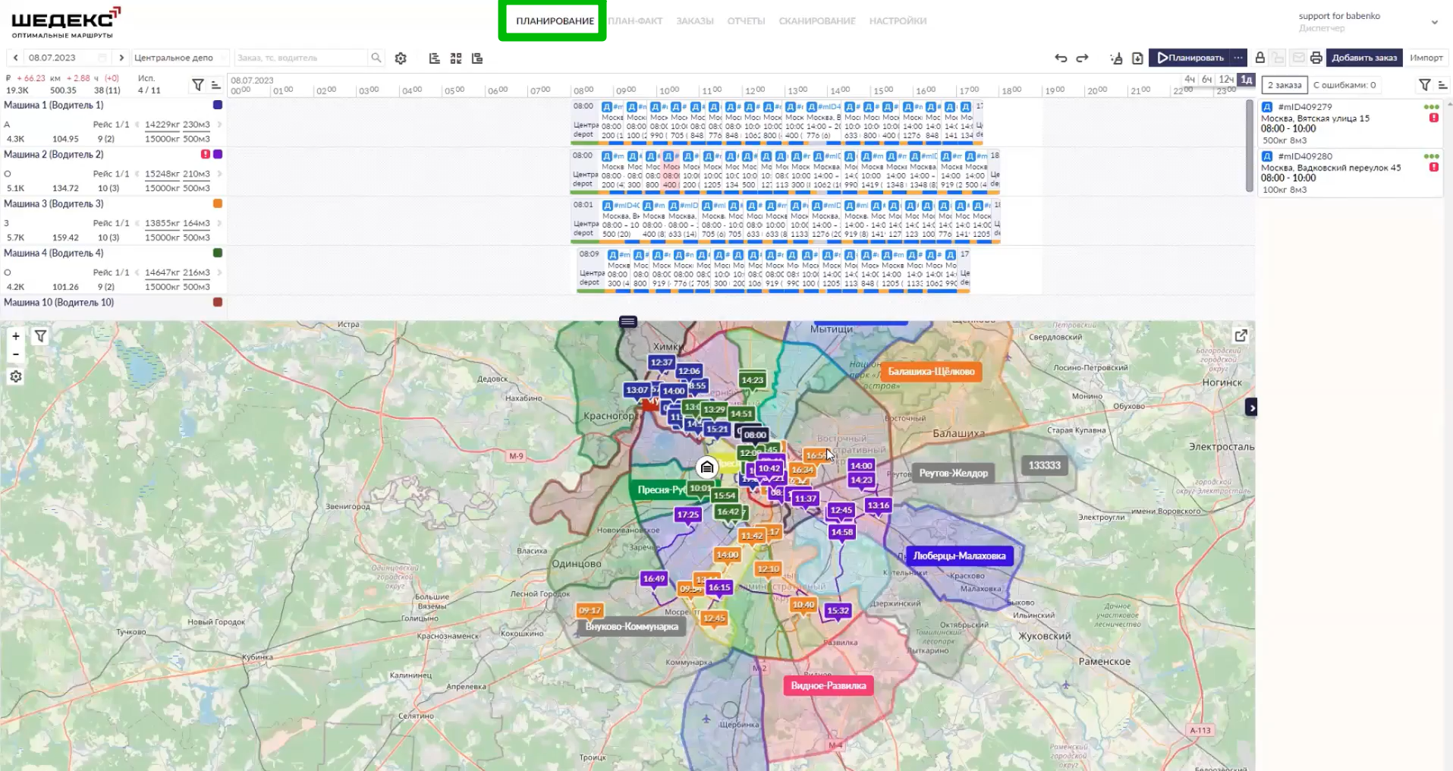Select the 6ч timeline scale
The width and height of the screenshot is (1453, 771).
point(1206,80)
